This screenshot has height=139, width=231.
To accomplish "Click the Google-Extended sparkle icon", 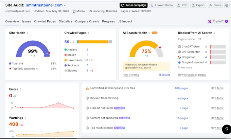I will point(179,62).
